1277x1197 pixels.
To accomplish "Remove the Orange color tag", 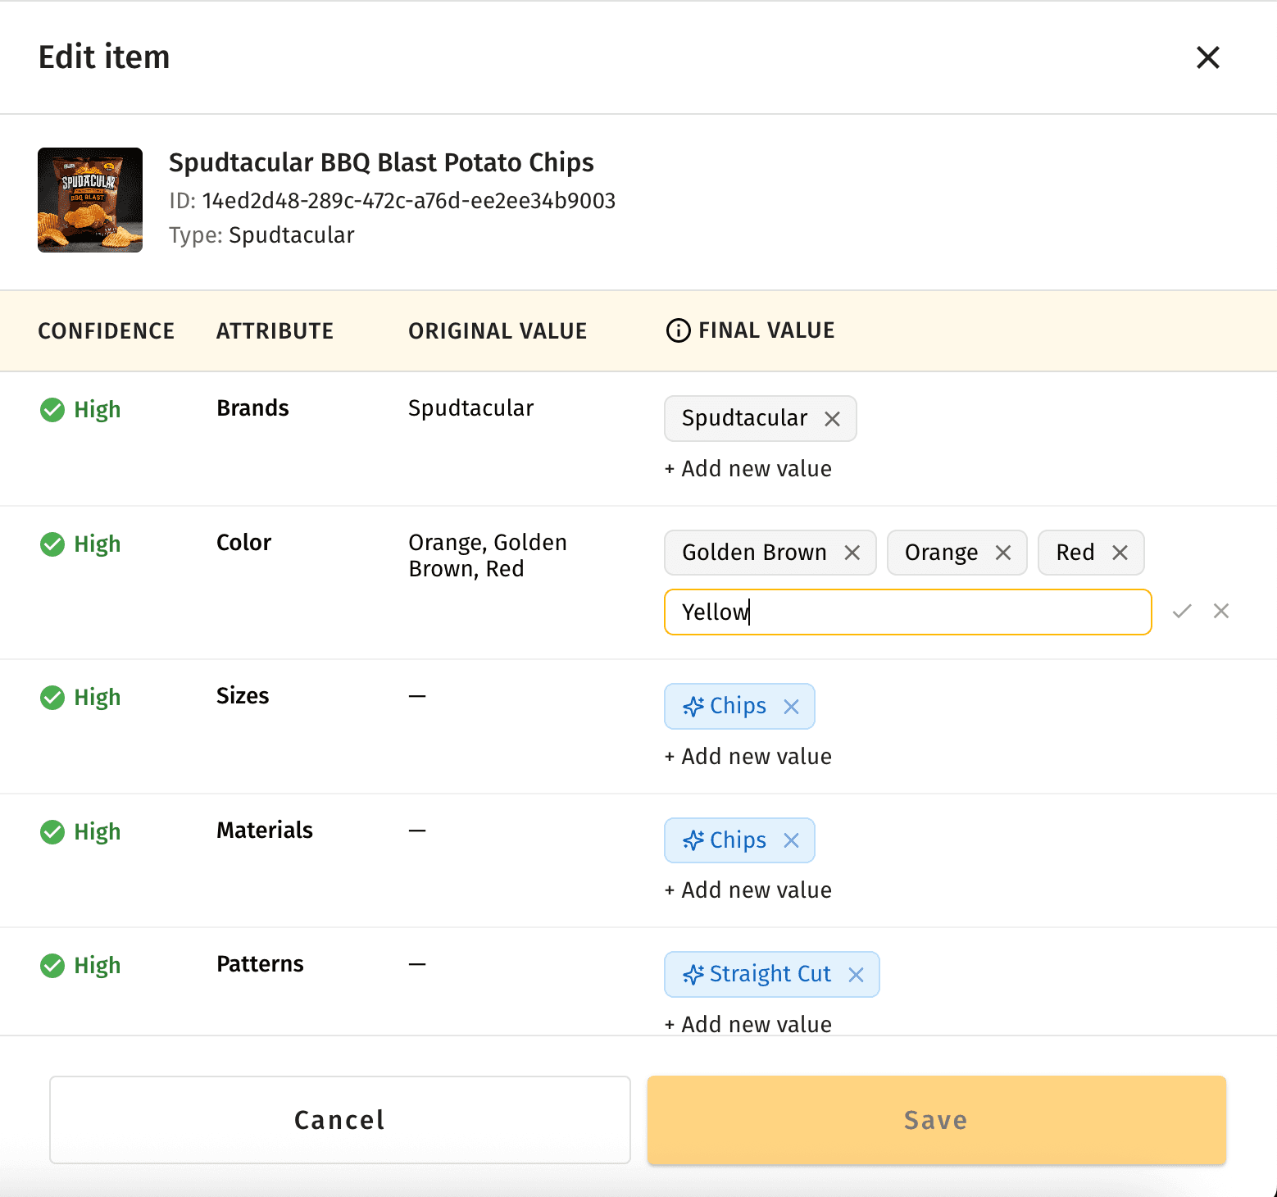I will click(1003, 553).
